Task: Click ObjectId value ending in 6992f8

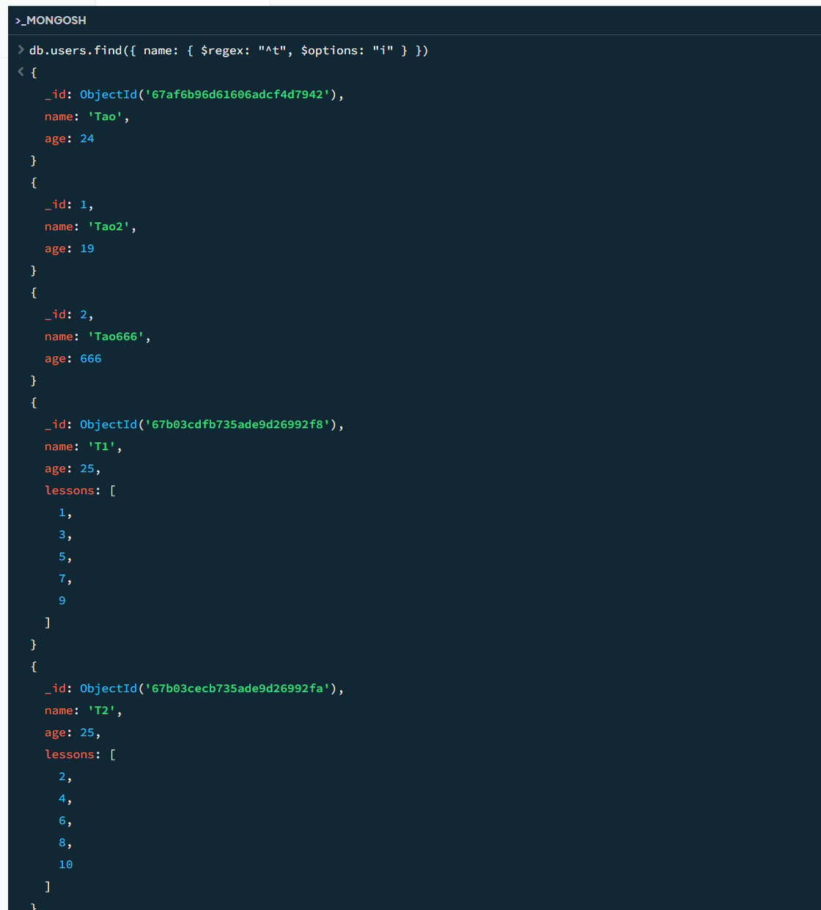Action: pyautogui.click(x=210, y=425)
